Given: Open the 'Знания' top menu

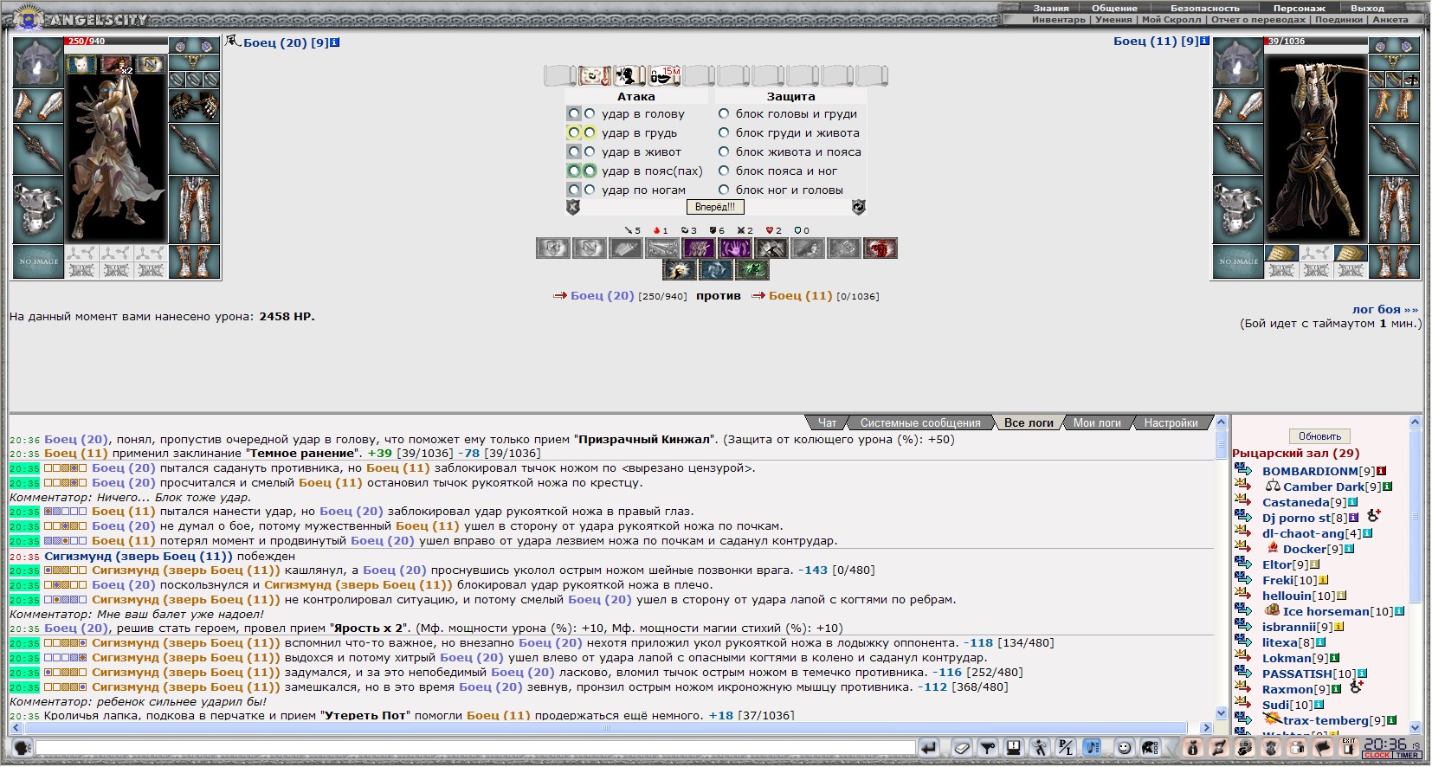Looking at the screenshot, I should [1051, 8].
